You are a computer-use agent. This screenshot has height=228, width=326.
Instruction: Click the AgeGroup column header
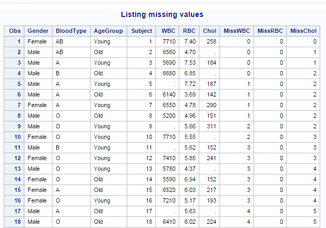pos(108,31)
